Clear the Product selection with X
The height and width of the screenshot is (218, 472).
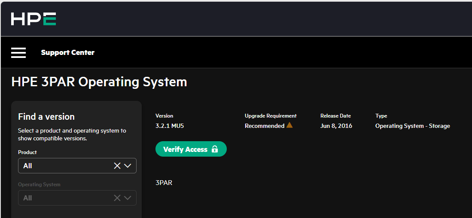pos(117,166)
